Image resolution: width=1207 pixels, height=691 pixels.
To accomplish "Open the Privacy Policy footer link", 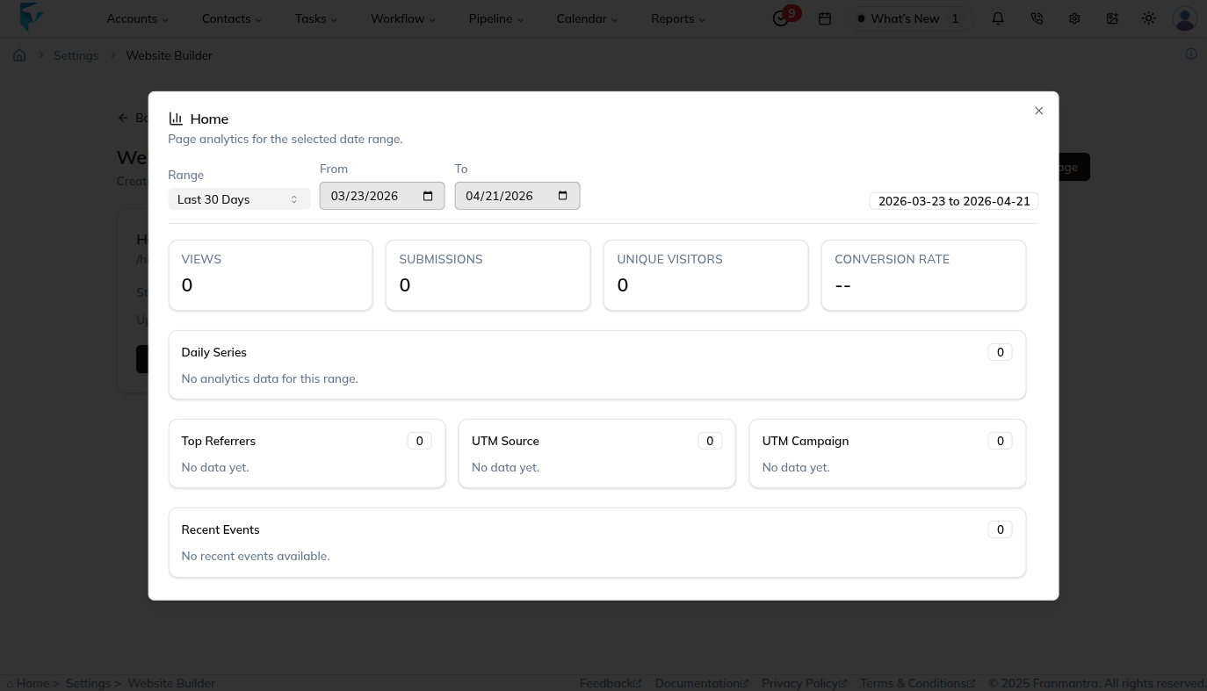I will click(805, 683).
